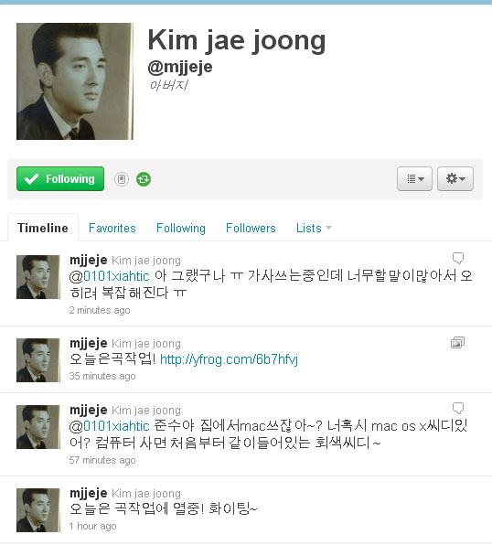Viewport: 492px width, 545px height.
Task: Click avatar beside the '1 hour ago' tweet
Action: click(38, 510)
